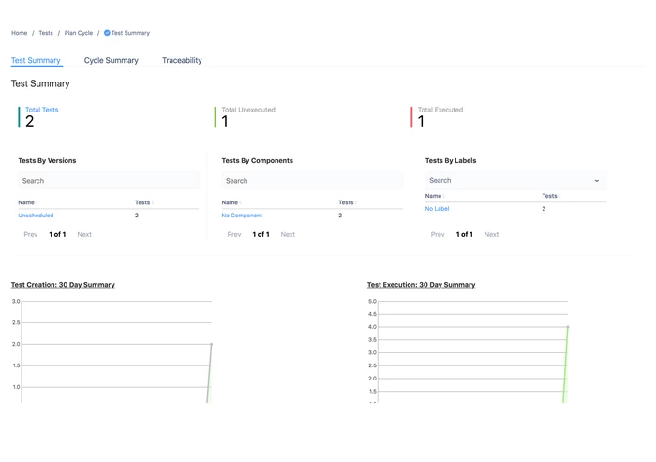
Task: Select the Test Summary tab
Action: [36, 60]
